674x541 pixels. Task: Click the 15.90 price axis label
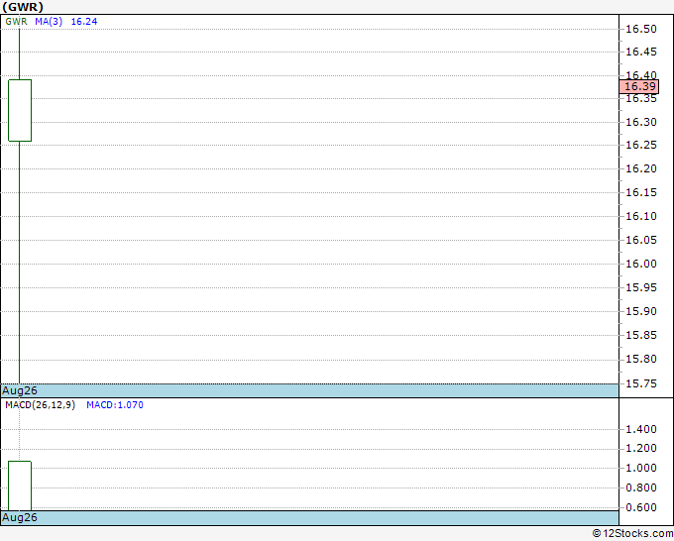pos(641,311)
